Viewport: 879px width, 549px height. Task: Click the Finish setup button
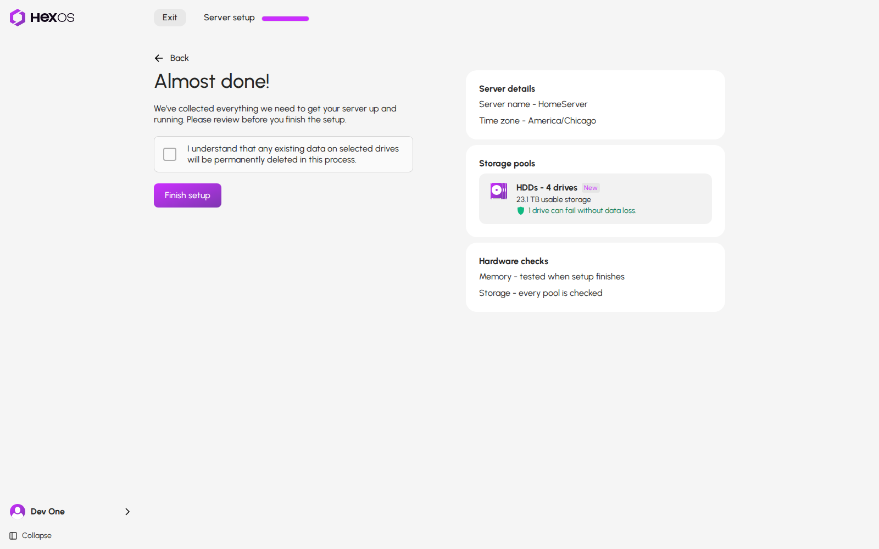[x=187, y=195]
